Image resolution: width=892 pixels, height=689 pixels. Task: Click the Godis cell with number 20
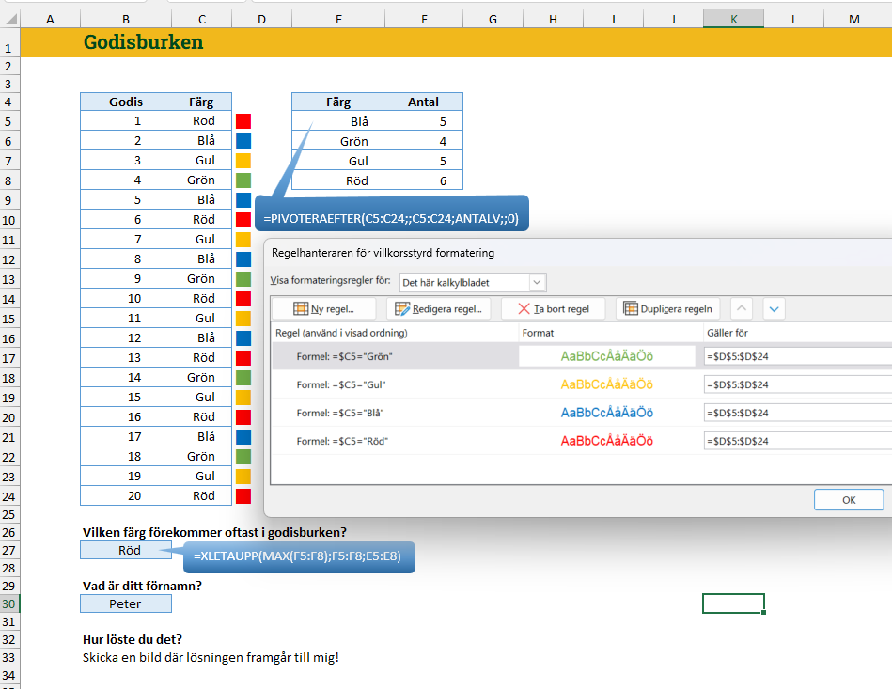tap(126, 496)
